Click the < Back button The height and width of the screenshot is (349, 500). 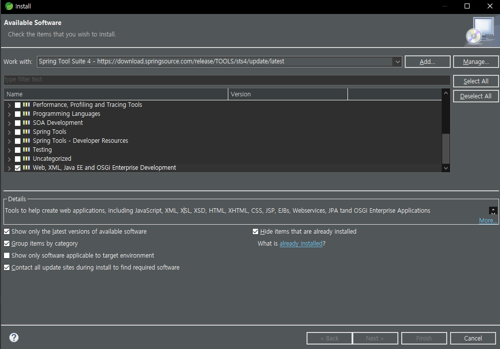(x=330, y=338)
